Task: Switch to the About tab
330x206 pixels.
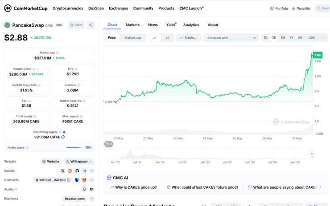Action: (213, 25)
